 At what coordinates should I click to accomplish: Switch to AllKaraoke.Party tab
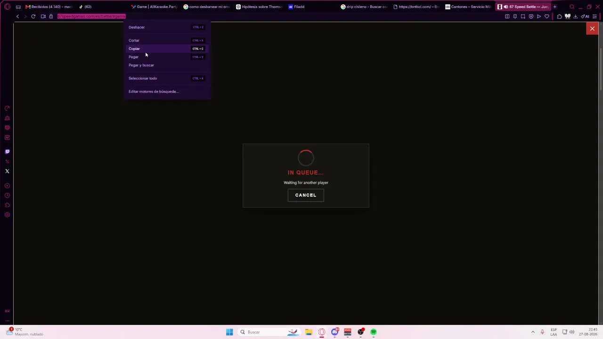click(x=154, y=7)
